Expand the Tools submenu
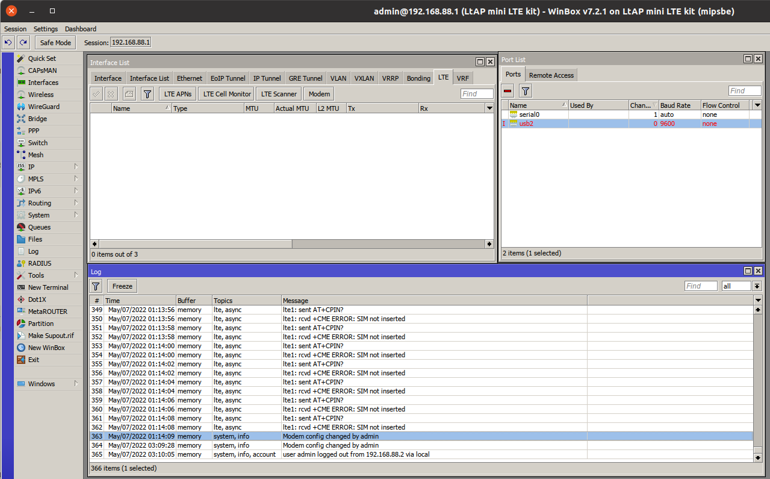This screenshot has width=770, height=479. pyautogui.click(x=76, y=275)
